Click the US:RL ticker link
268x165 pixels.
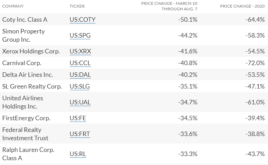[78, 154]
